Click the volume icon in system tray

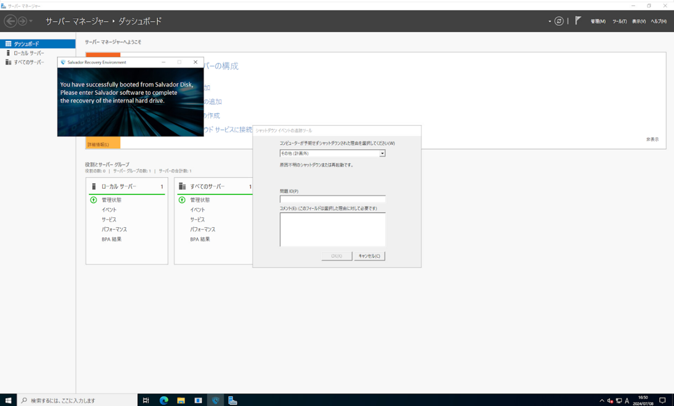610,401
